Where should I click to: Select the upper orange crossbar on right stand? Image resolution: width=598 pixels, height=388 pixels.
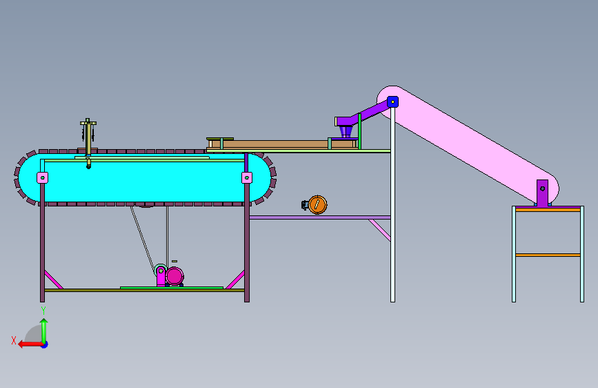pos(548,210)
